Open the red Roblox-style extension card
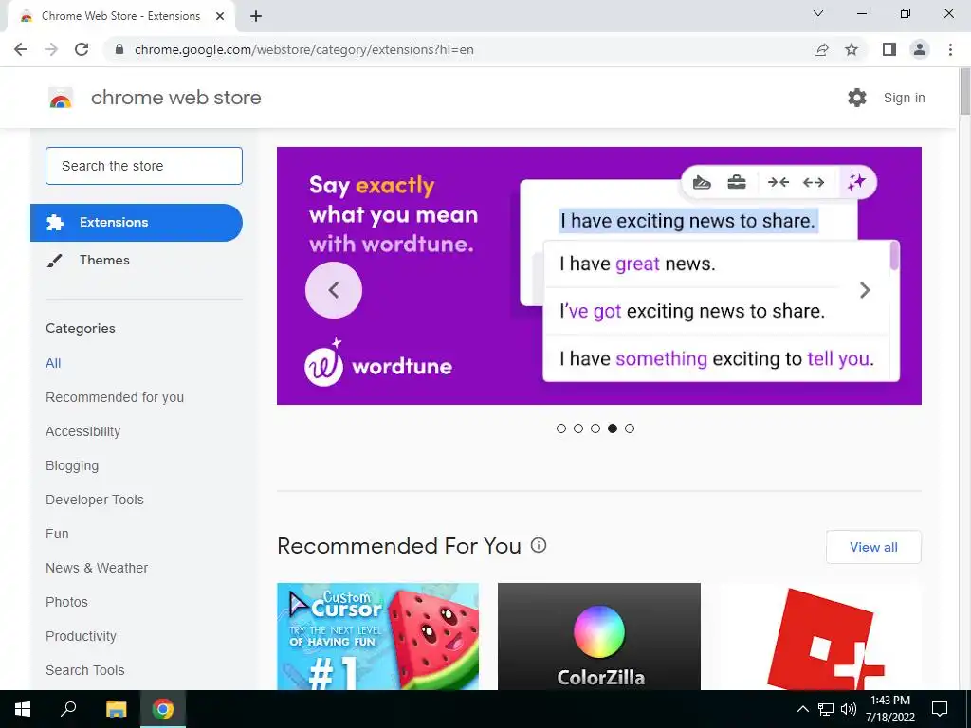 pos(820,636)
